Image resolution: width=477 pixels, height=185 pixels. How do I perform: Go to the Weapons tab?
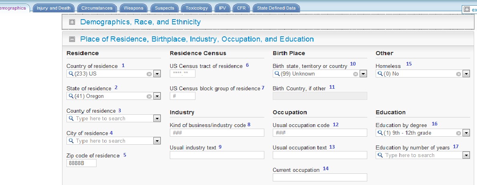pos(133,8)
